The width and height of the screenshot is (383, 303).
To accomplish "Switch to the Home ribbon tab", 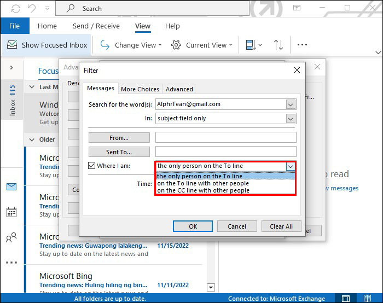I will pyautogui.click(x=47, y=26).
